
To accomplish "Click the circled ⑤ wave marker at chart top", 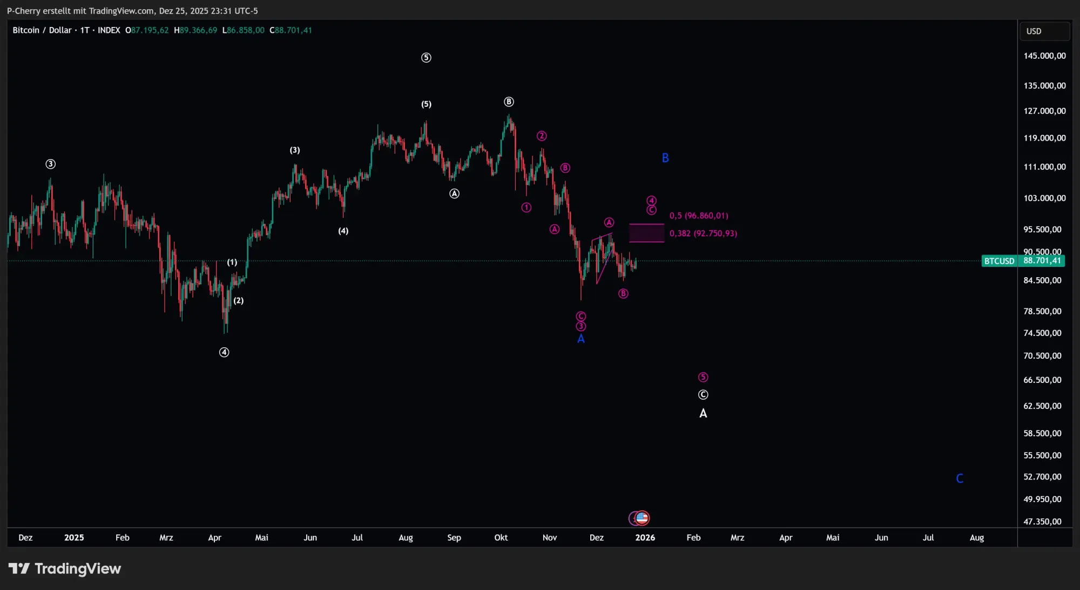I will coord(426,57).
